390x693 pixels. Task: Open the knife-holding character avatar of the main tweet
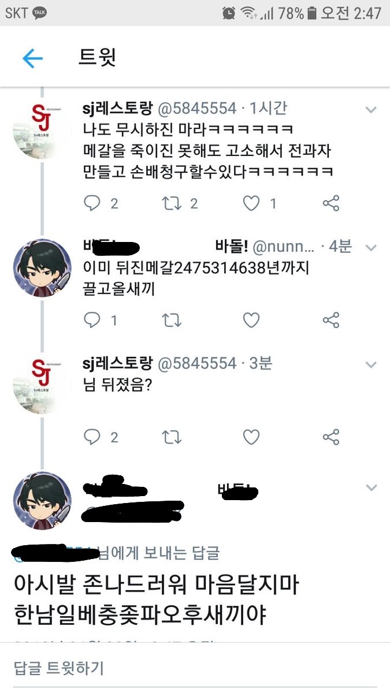[x=42, y=501]
